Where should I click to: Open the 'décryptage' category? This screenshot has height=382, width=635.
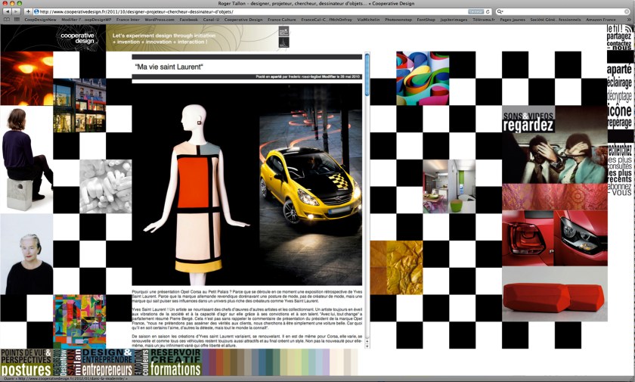pyautogui.click(x=619, y=96)
